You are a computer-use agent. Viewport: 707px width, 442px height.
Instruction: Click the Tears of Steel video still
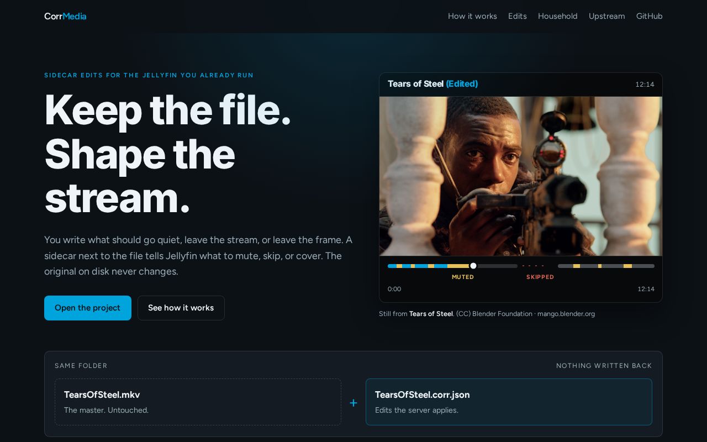(521, 176)
